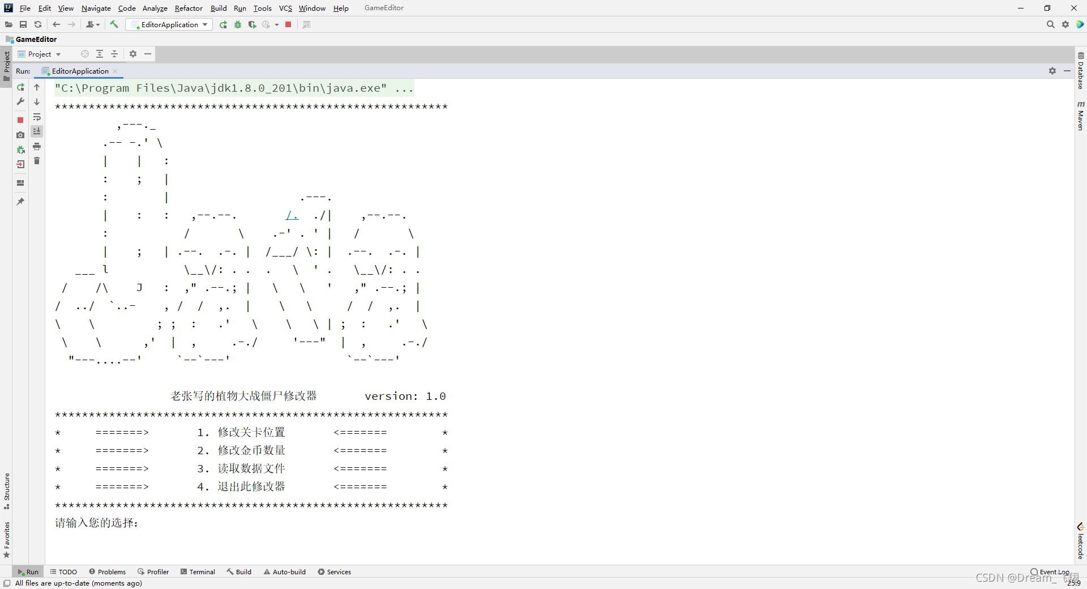This screenshot has width=1087, height=589.
Task: Click the green hammer Build Project icon
Action: tap(114, 24)
